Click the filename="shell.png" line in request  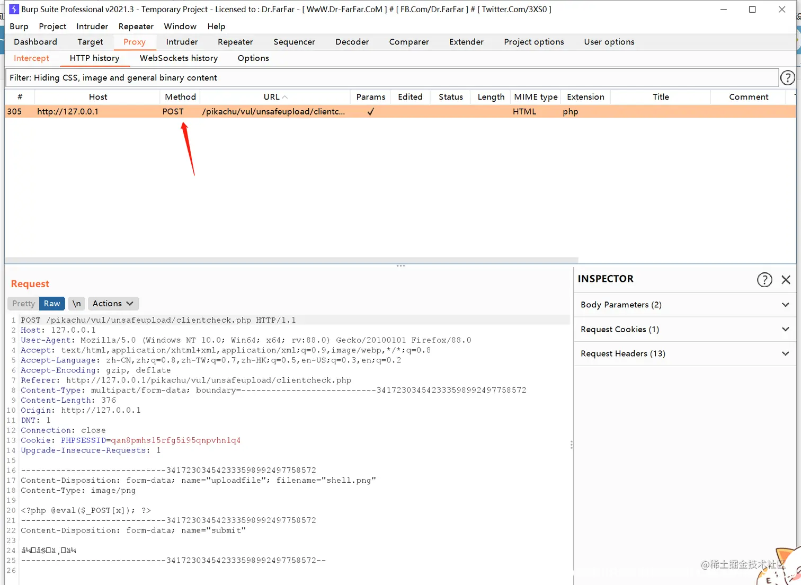click(198, 481)
